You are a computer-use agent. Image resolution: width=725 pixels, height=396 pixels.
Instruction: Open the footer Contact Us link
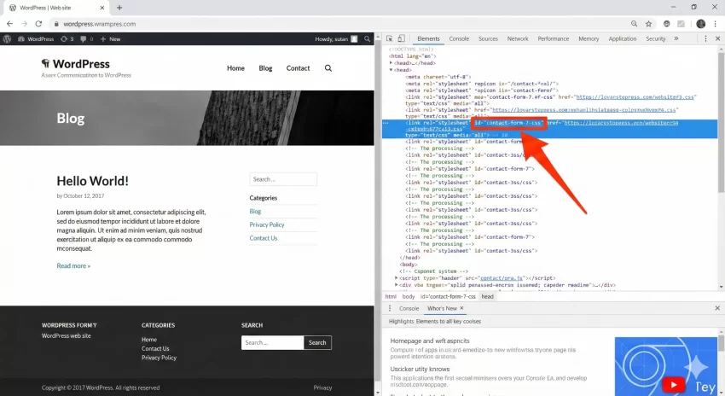pos(155,348)
